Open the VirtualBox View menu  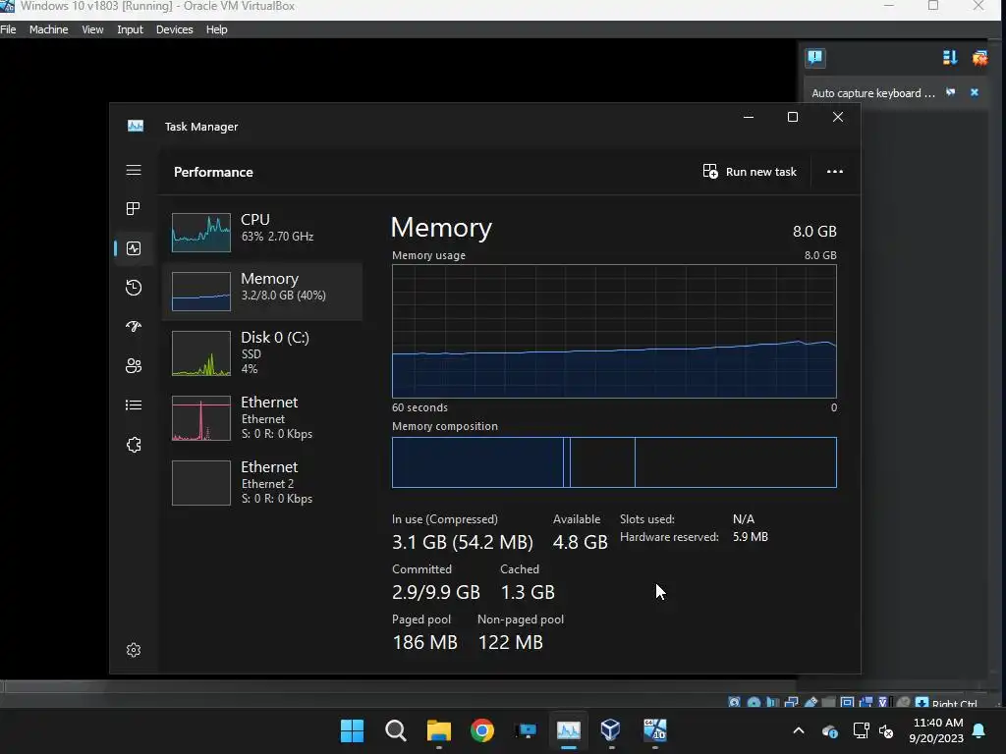tap(92, 29)
